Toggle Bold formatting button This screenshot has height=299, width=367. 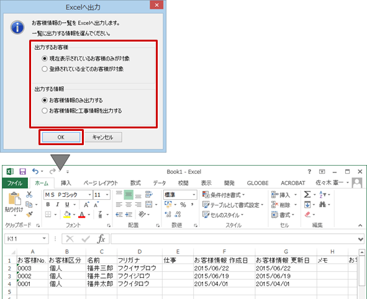48,205
